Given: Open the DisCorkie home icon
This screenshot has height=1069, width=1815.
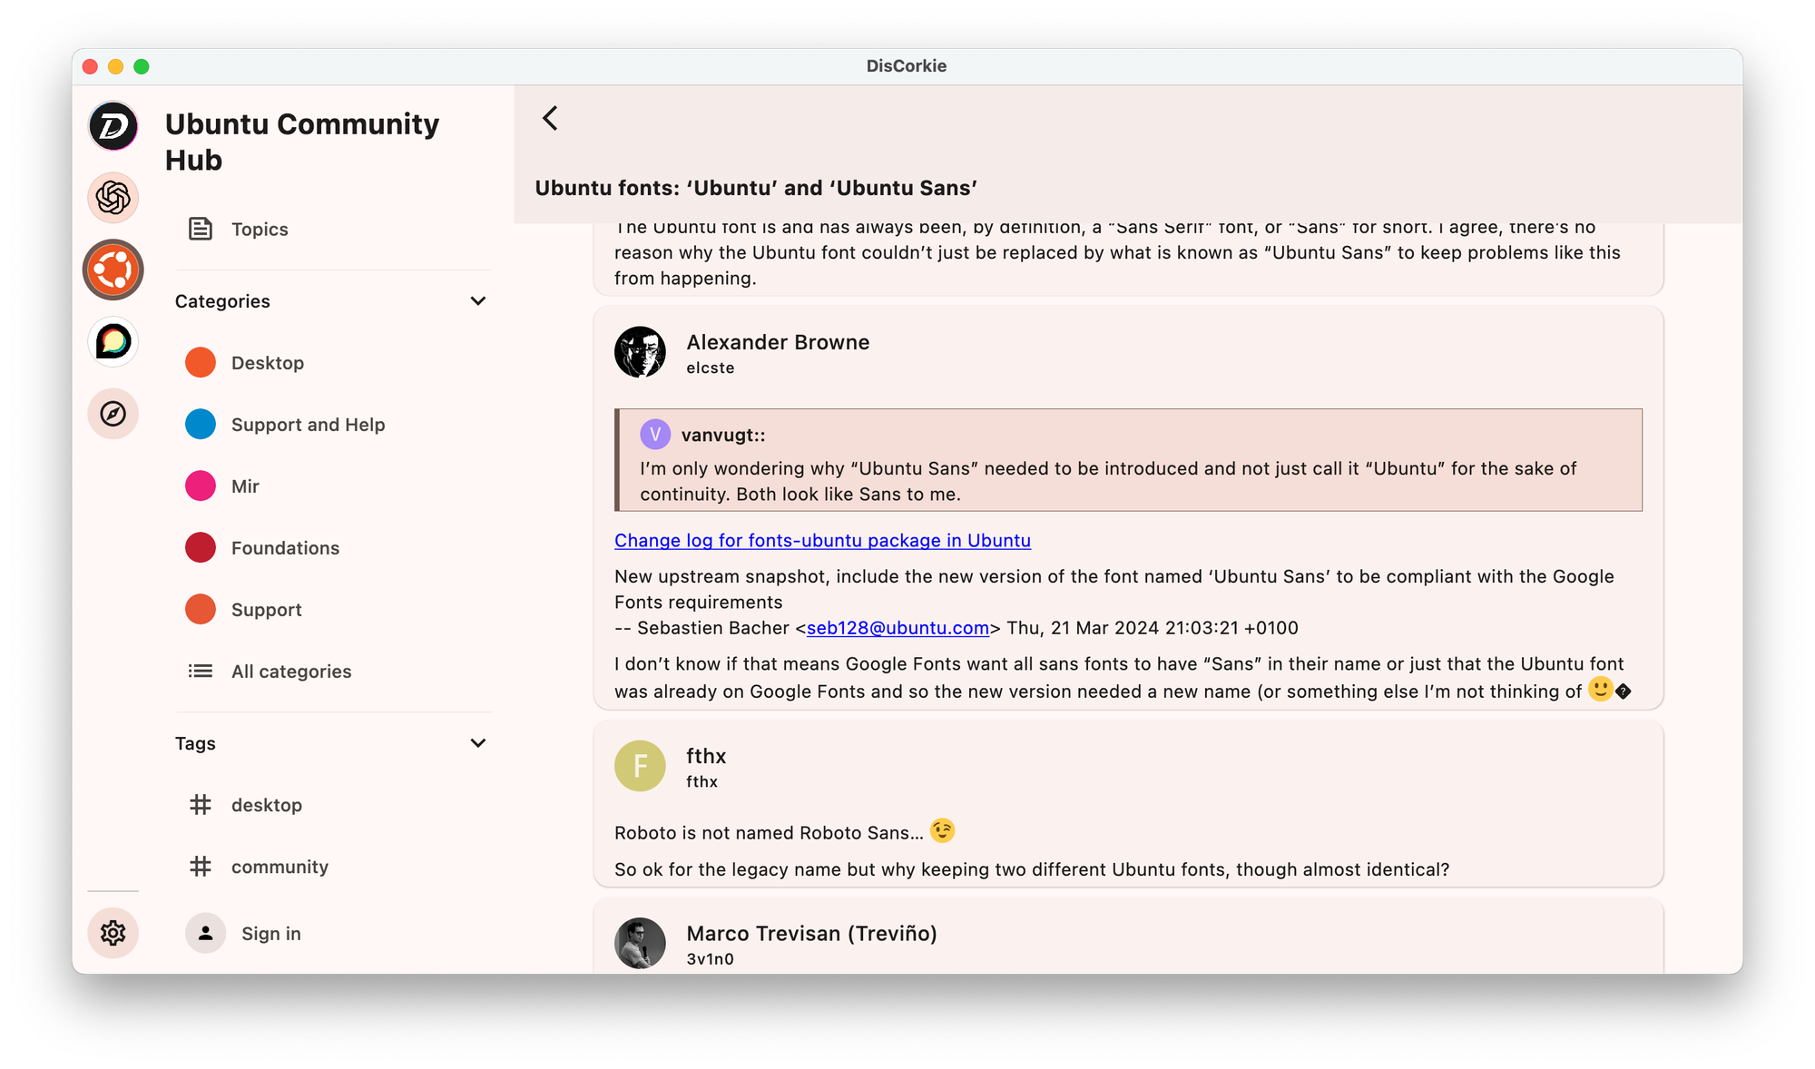Looking at the screenshot, I should click(x=113, y=127).
